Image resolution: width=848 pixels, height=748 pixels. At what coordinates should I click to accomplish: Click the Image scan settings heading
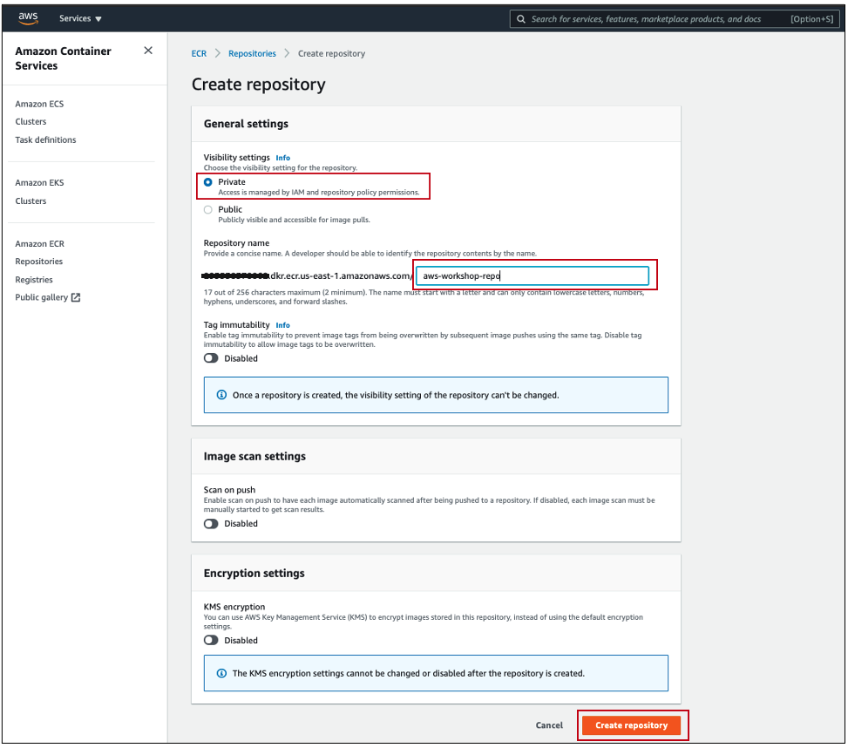(x=254, y=457)
